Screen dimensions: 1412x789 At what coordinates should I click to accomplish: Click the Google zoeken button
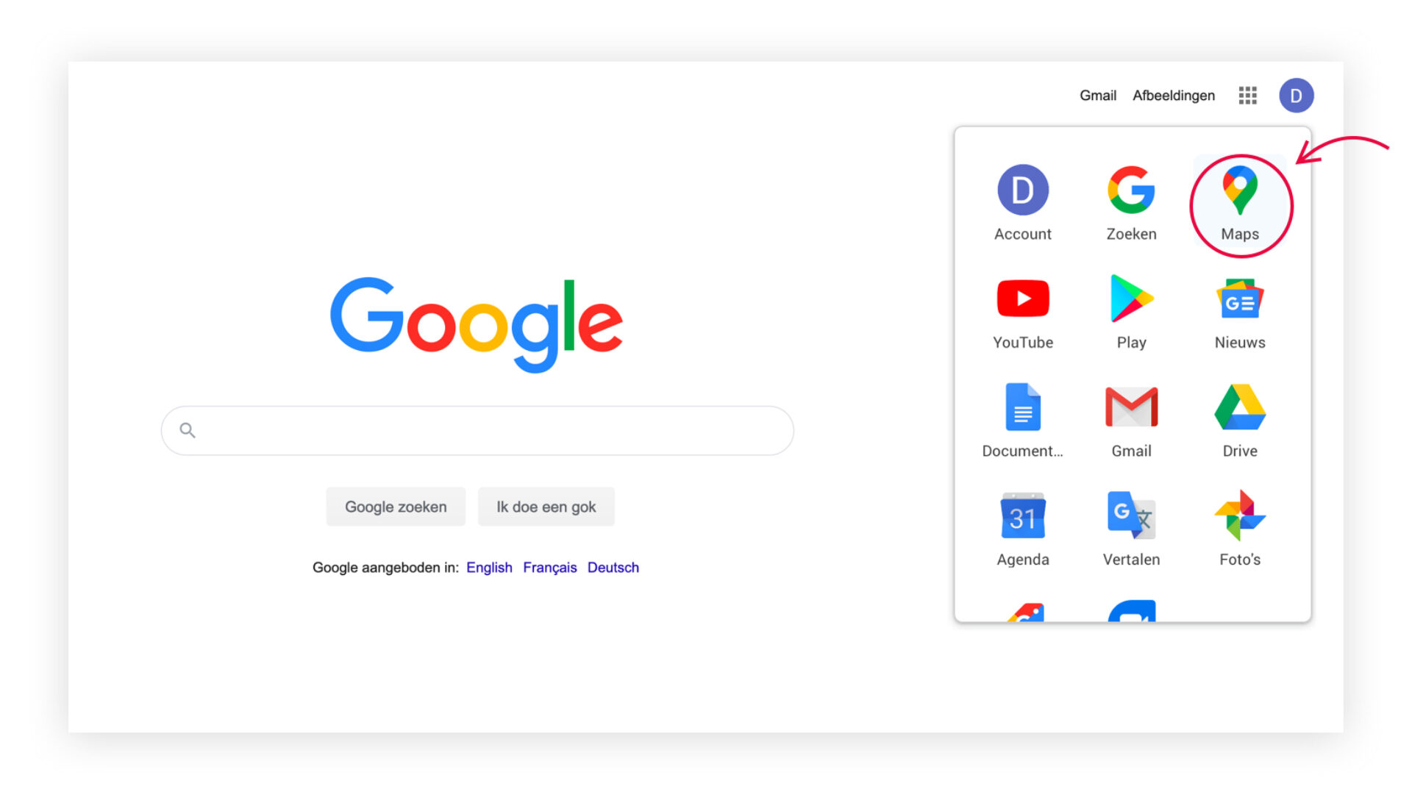pyautogui.click(x=396, y=507)
